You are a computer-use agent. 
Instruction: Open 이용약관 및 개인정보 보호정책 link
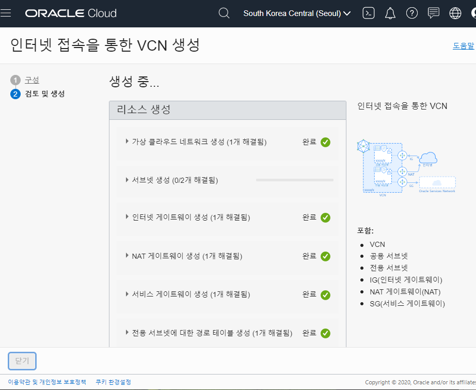point(47,382)
